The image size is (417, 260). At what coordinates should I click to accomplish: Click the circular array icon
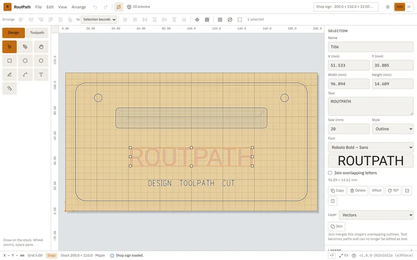(230, 19)
